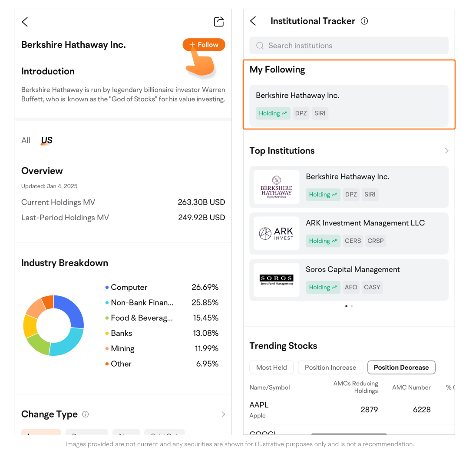Image resolution: width=469 pixels, height=457 pixels.
Task: Click the 26.69% Computer percentage
Action: [x=205, y=287]
